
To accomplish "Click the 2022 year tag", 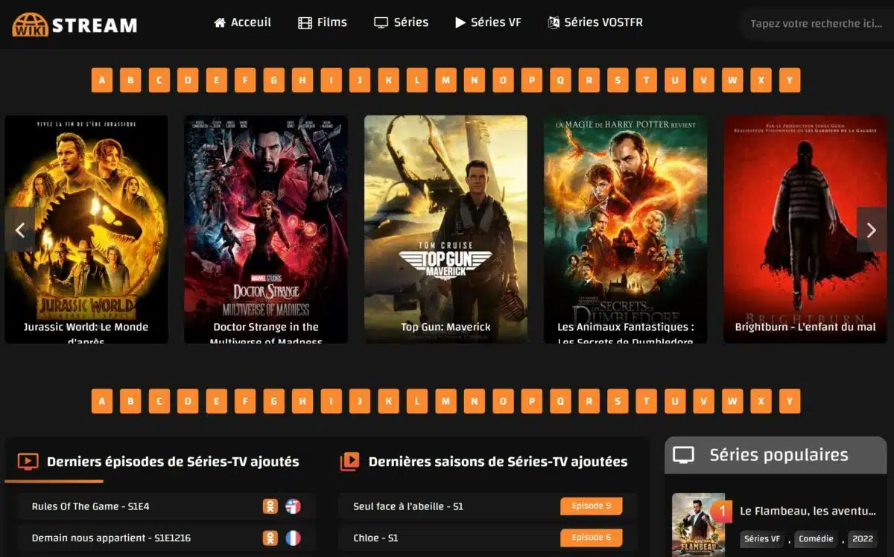I will click(x=863, y=539).
